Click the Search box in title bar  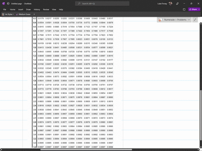(x=102, y=4)
